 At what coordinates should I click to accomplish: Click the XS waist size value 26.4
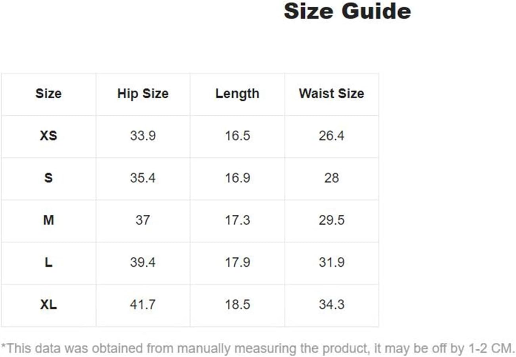331,136
